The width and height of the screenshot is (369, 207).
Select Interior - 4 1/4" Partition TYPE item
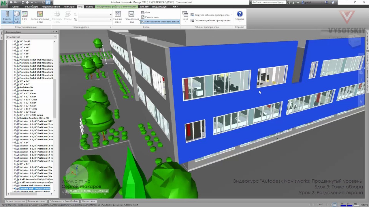[36, 121]
